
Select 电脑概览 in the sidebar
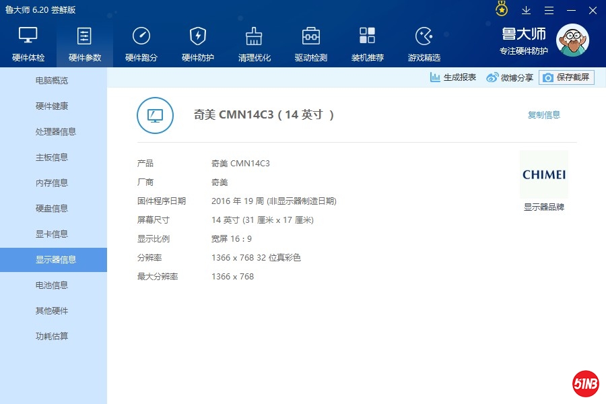tap(52, 81)
